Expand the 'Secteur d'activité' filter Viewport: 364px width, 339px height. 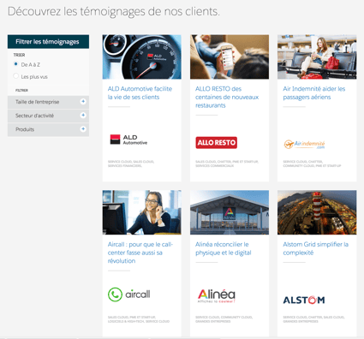[x=48, y=116]
